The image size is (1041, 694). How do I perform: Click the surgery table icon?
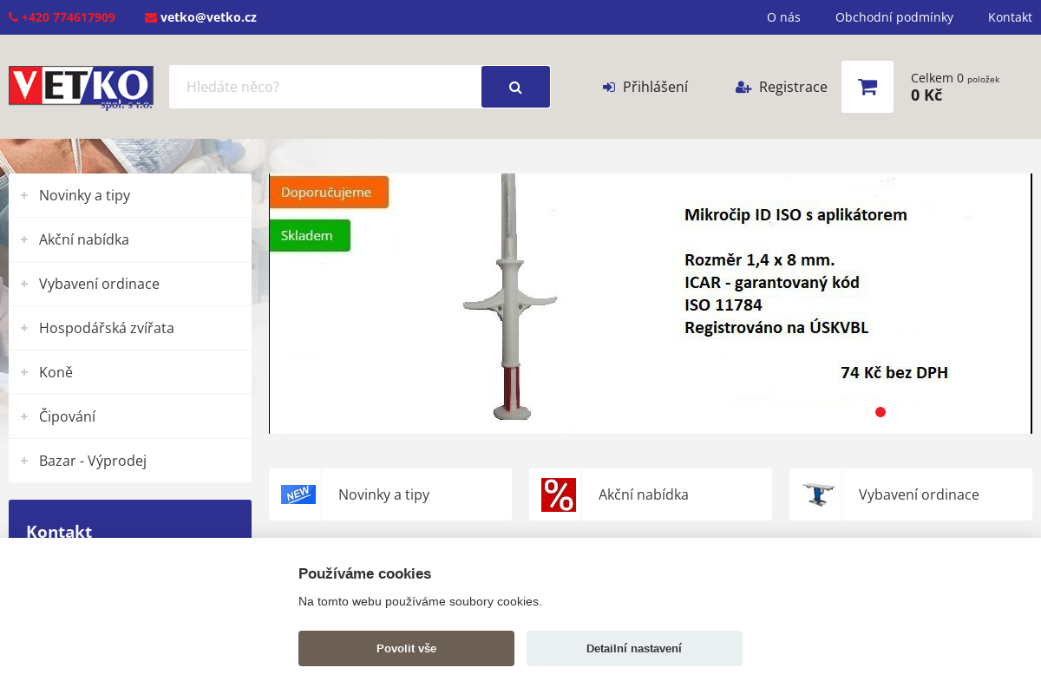coord(818,494)
